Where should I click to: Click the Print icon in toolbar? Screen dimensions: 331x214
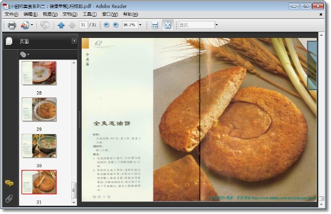(x=12, y=25)
